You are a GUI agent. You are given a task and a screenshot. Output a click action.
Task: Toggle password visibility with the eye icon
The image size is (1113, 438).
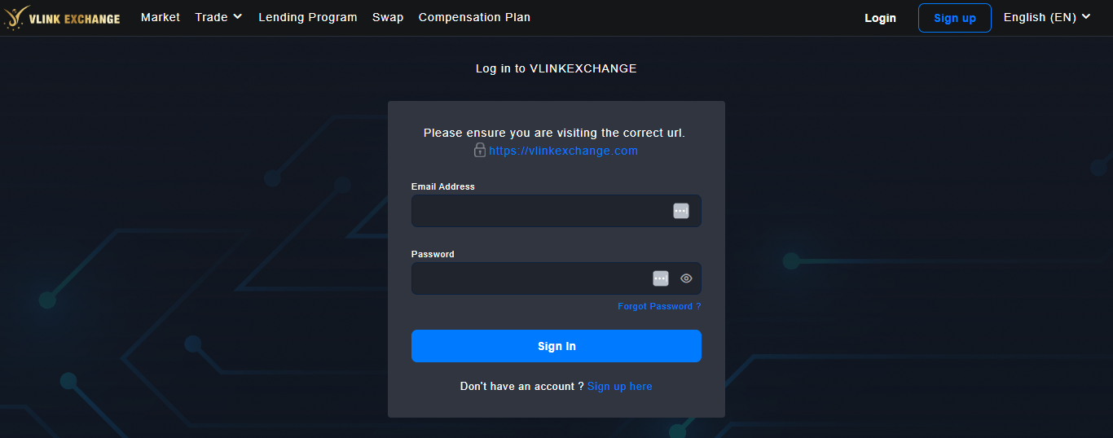pyautogui.click(x=686, y=278)
